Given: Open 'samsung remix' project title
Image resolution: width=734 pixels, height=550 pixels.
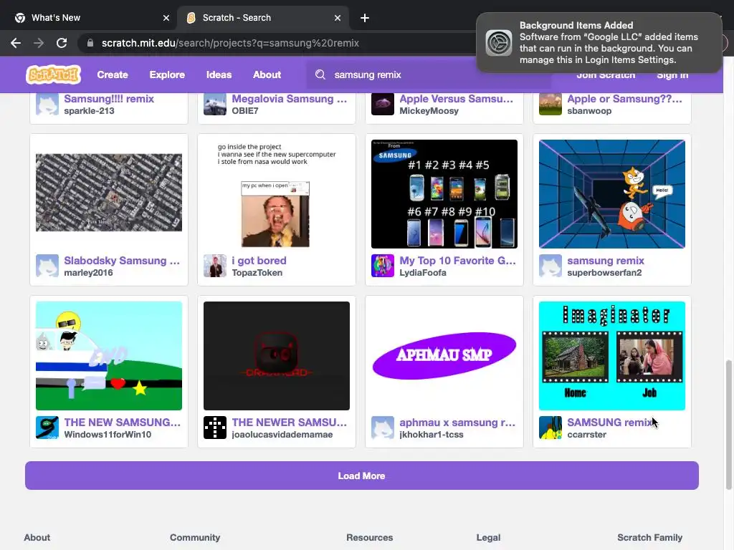Looking at the screenshot, I should [x=606, y=261].
